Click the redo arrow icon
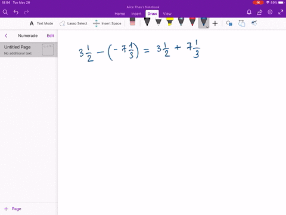This screenshot has height=215, width=286. 26,12
